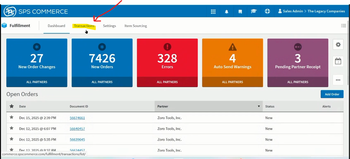The width and height of the screenshot is (350, 159).
Task: Click exclamation icon on Errors tile
Action: [167, 47]
